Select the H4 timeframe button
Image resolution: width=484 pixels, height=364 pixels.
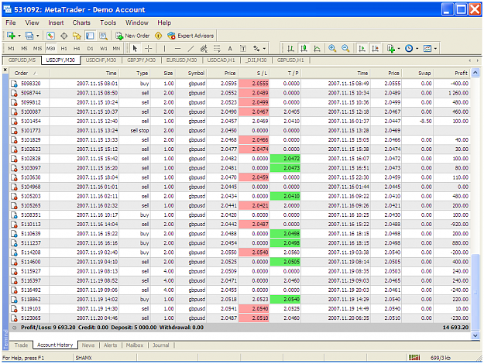tap(77, 49)
